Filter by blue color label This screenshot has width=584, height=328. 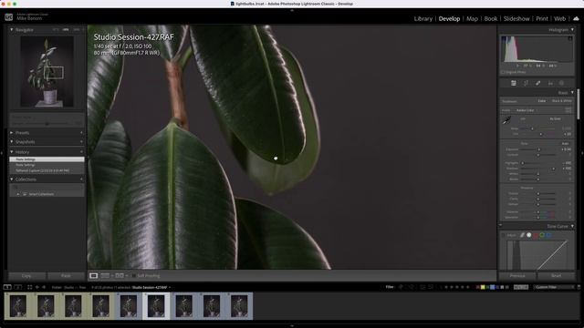pyautogui.click(x=493, y=287)
